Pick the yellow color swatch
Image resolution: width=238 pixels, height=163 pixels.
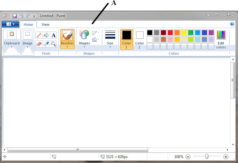(x=184, y=33)
